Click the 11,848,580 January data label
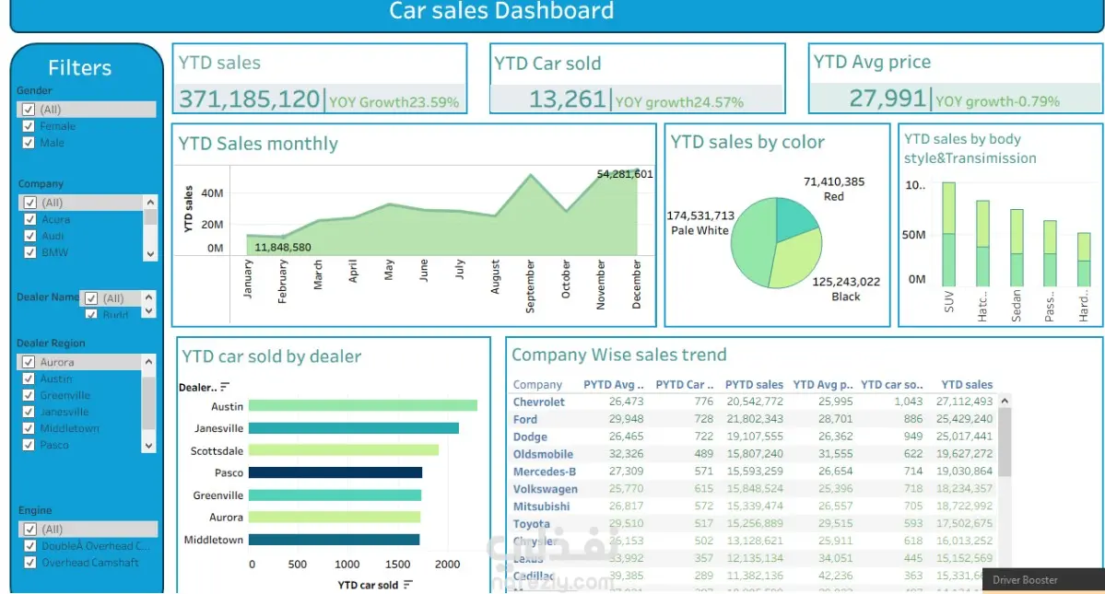 pos(283,247)
